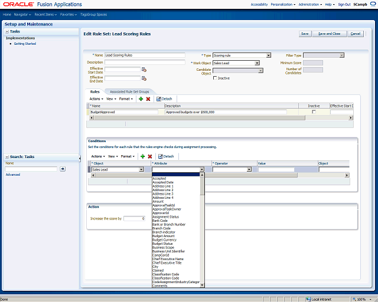Delete condition with red X
The width and height of the screenshot is (378, 302).
(x=150, y=156)
